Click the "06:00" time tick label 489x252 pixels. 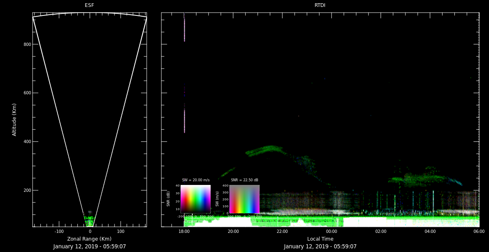pos(479,232)
